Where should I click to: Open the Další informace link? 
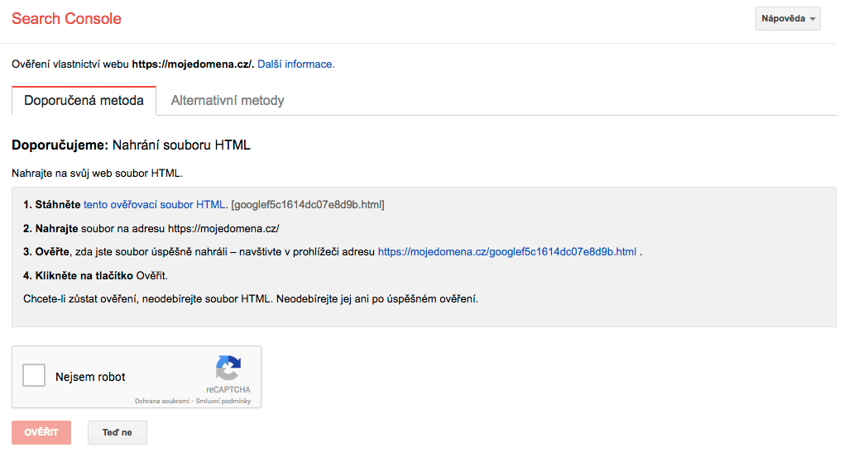point(295,64)
